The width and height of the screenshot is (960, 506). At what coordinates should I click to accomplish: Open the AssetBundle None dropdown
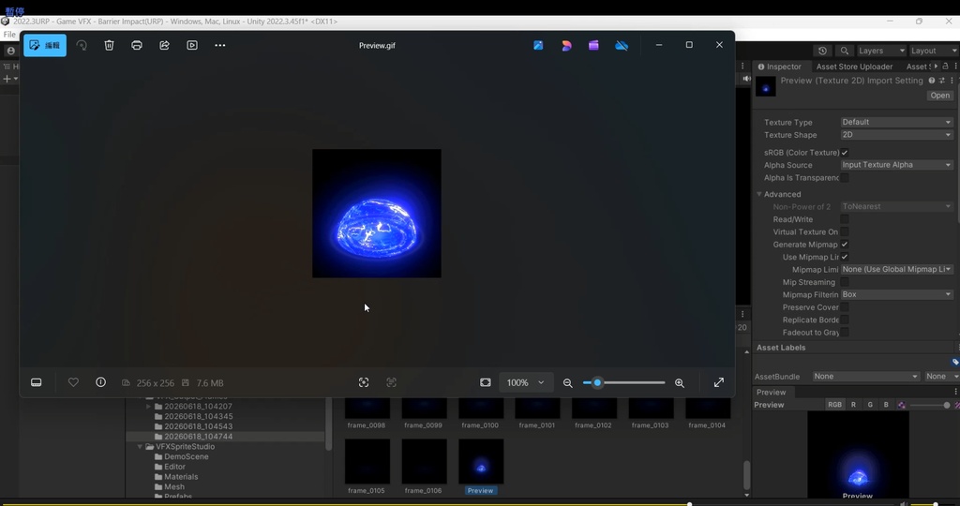click(865, 377)
